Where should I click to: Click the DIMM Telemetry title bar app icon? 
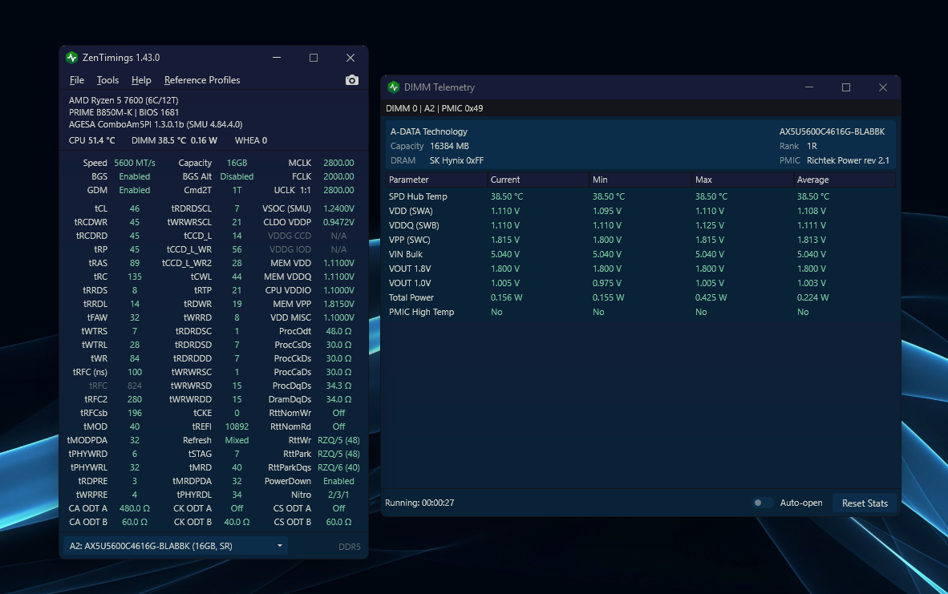coord(394,87)
